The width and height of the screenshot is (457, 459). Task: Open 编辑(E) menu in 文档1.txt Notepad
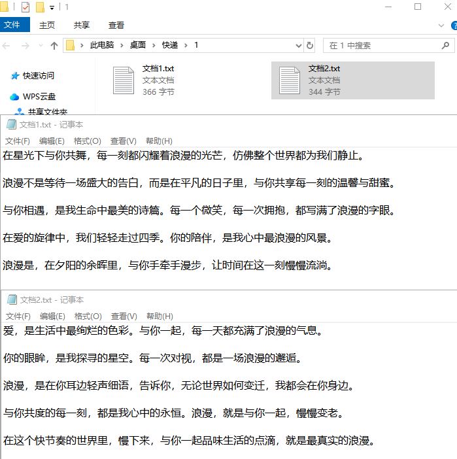tap(52, 141)
